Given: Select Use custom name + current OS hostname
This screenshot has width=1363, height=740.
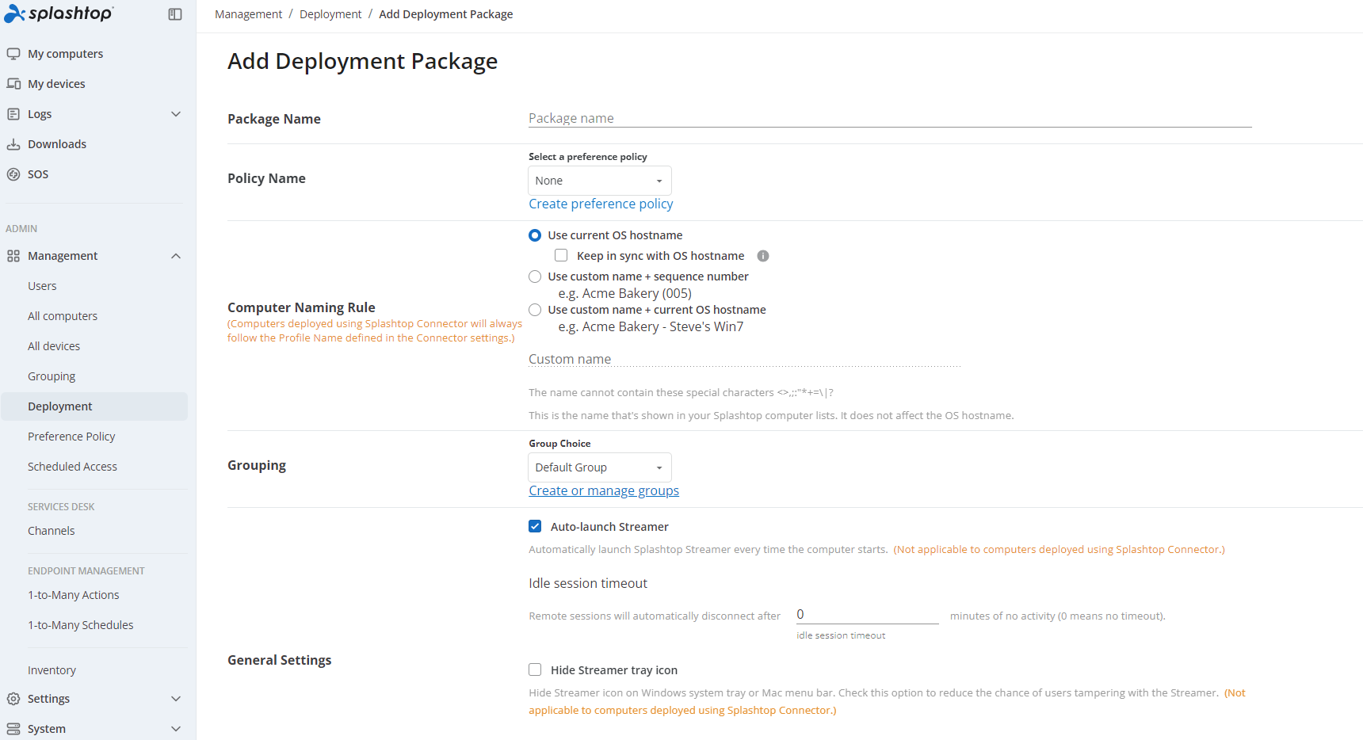Looking at the screenshot, I should click(535, 310).
